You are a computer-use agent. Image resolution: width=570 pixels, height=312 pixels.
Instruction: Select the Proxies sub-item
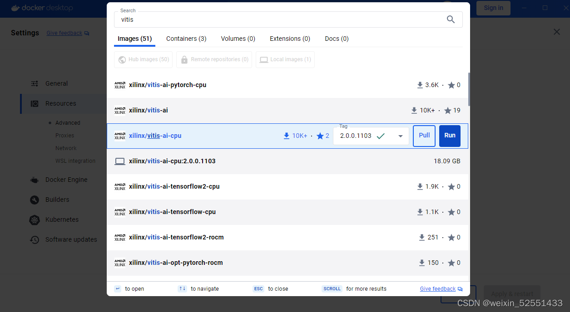tap(64, 136)
